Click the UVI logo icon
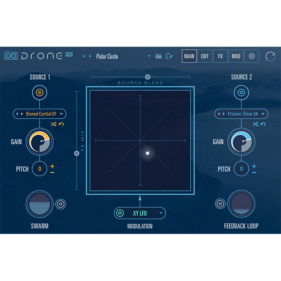The width and height of the screenshot is (281, 281). (x=11, y=55)
